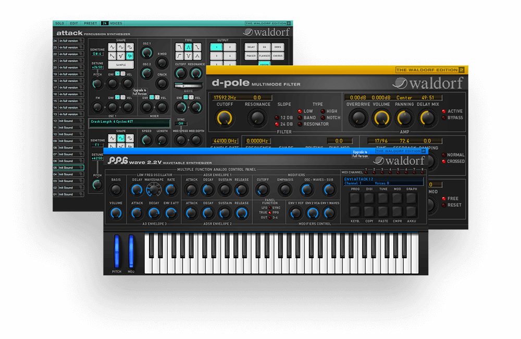
Task: Click the Waldorf logo in the Attack window
Action: 266,32
